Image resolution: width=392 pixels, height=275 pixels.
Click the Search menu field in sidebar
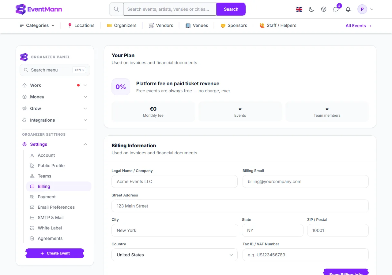(x=55, y=70)
